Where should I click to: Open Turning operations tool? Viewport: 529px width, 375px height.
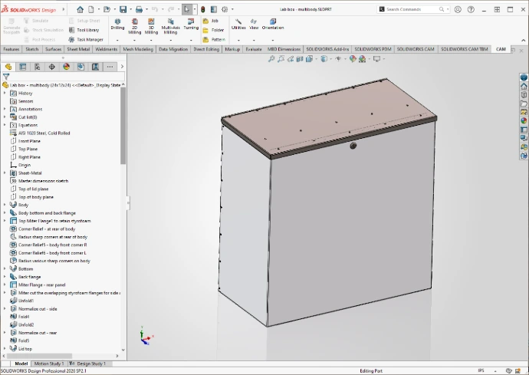(x=191, y=25)
